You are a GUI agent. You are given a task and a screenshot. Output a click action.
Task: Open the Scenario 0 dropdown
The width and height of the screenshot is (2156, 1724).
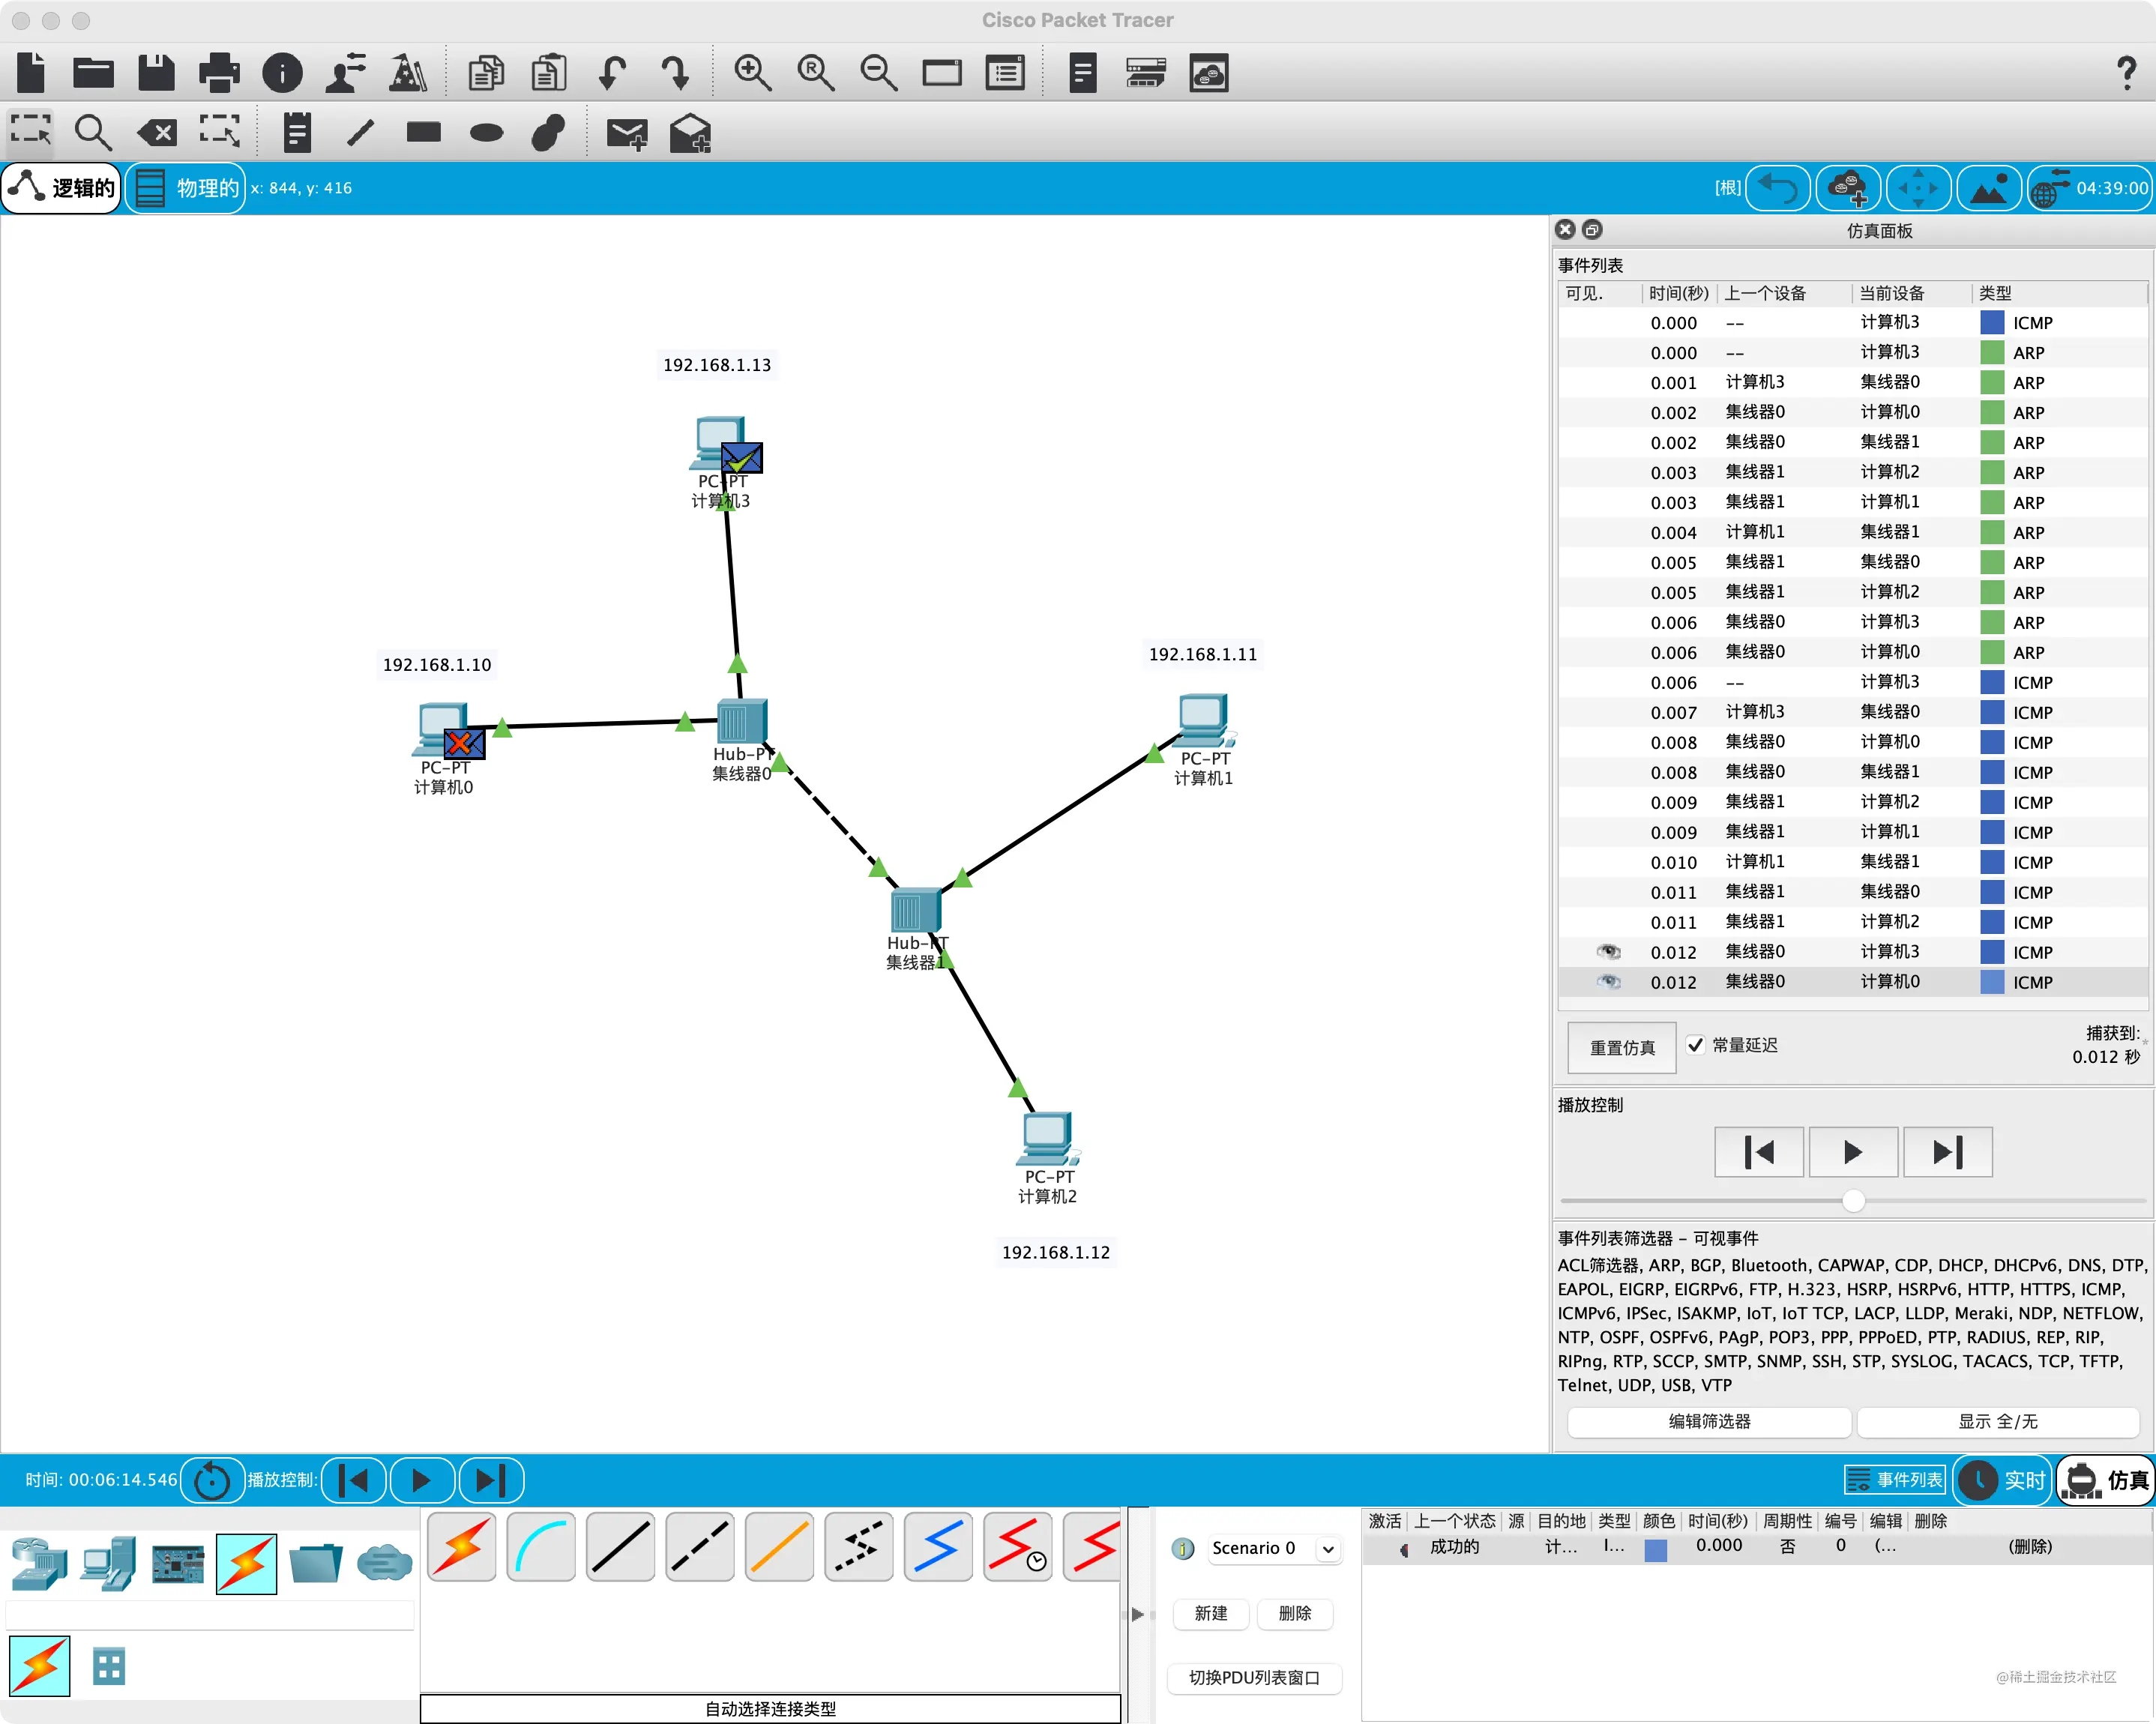pos(1273,1548)
